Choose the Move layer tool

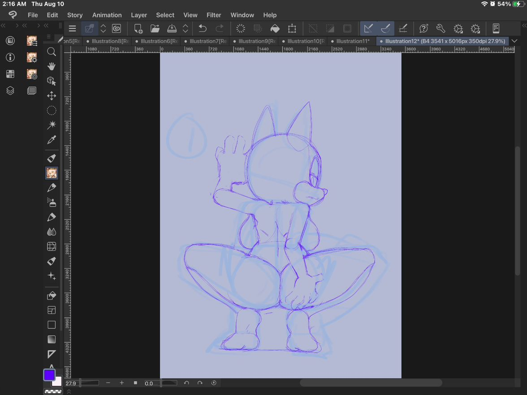[x=52, y=96]
